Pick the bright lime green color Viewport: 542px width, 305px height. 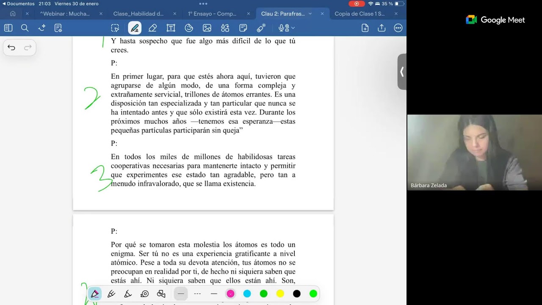point(313,294)
